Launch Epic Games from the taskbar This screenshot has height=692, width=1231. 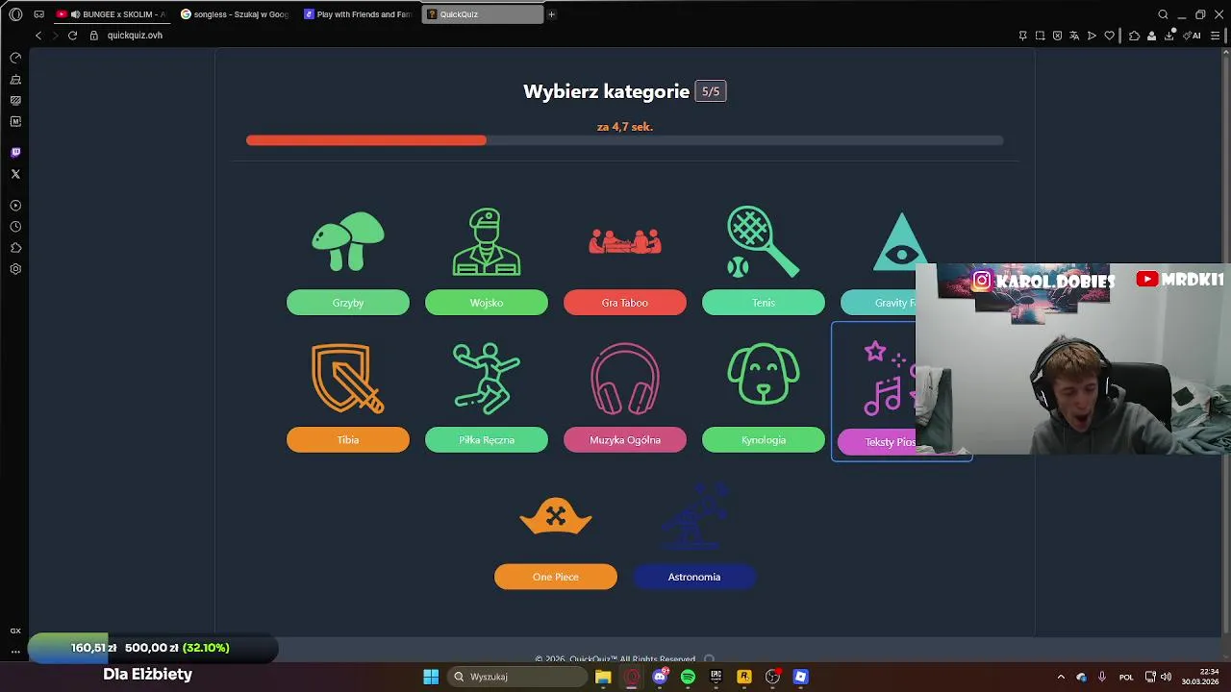(x=716, y=677)
